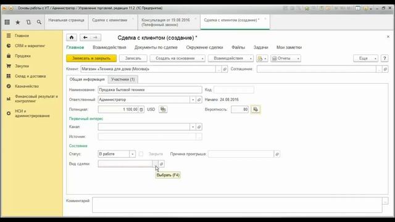Open client record via Клиент open icon
This screenshot has height=222, width=395.
point(225,69)
